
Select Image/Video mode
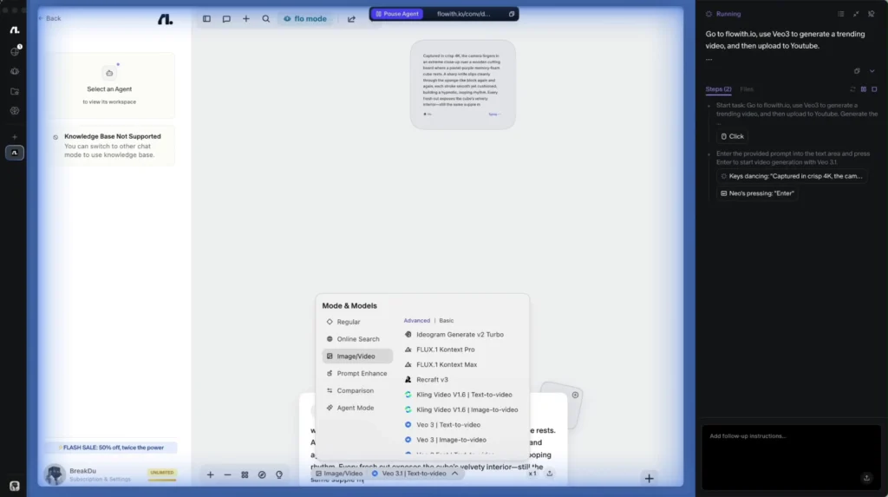(357, 356)
